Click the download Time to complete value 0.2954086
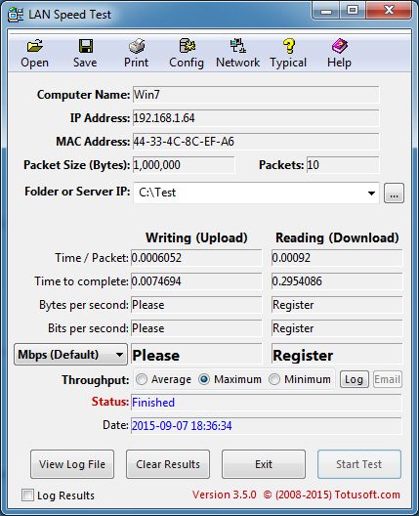Screen dimensions: 419x516 tap(337, 281)
